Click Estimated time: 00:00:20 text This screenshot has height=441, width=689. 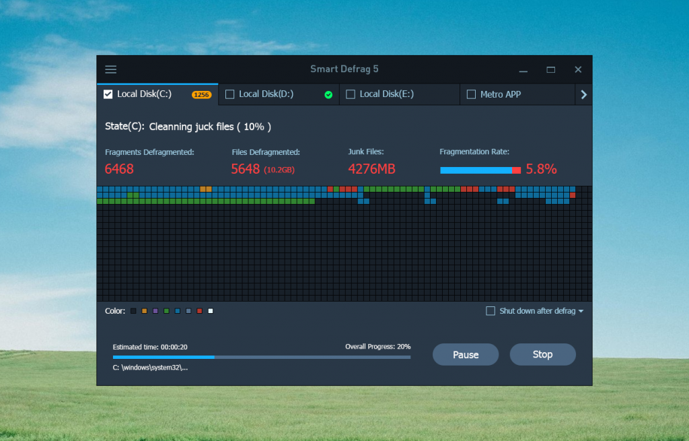click(x=150, y=347)
